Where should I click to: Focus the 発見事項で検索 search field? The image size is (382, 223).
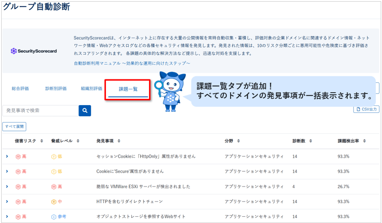(x=40, y=110)
